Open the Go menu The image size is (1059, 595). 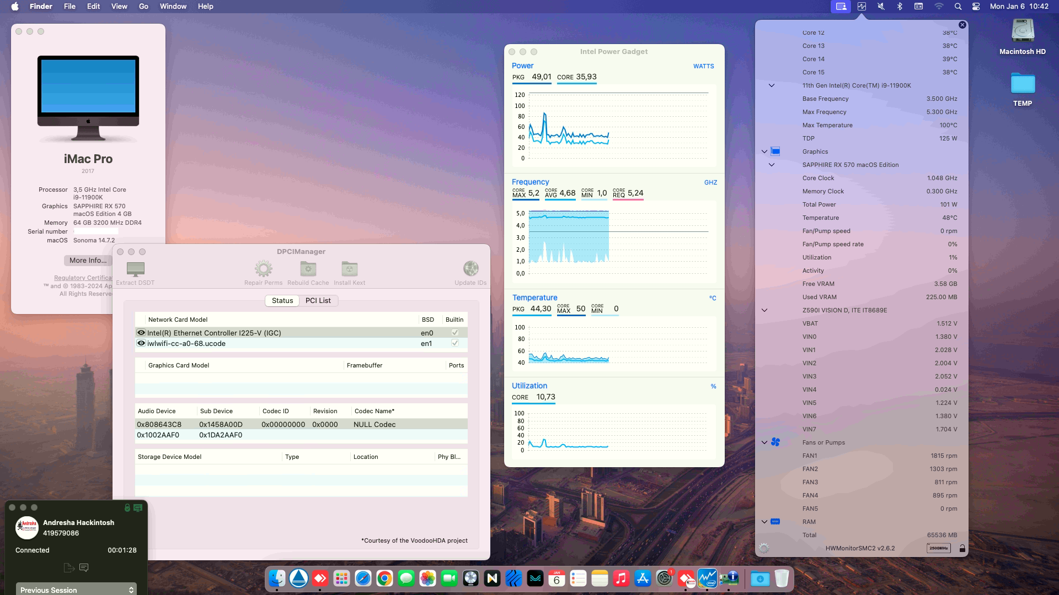(x=143, y=7)
